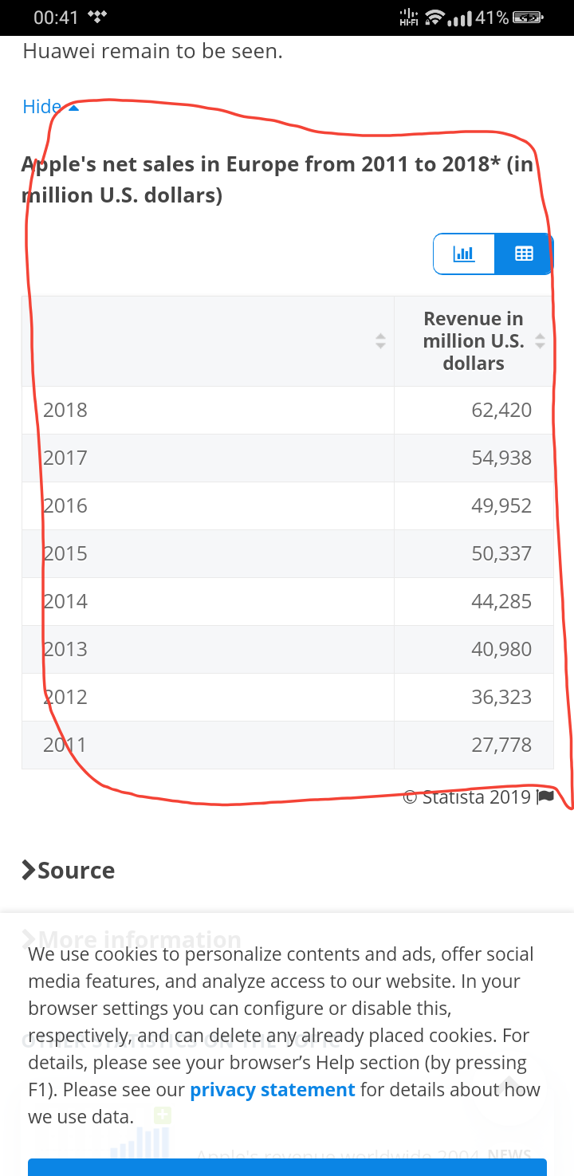The width and height of the screenshot is (574, 1176).
Task: Tap the battery indicator in status bar
Action: pyautogui.click(x=528, y=17)
